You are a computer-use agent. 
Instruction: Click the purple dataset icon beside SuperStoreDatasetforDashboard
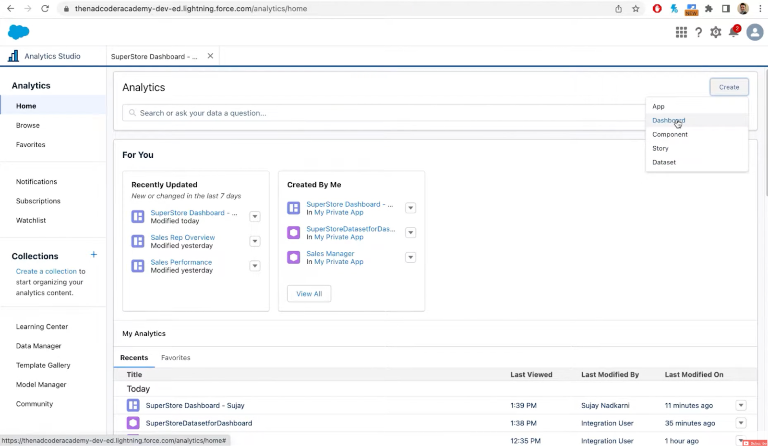coord(132,423)
